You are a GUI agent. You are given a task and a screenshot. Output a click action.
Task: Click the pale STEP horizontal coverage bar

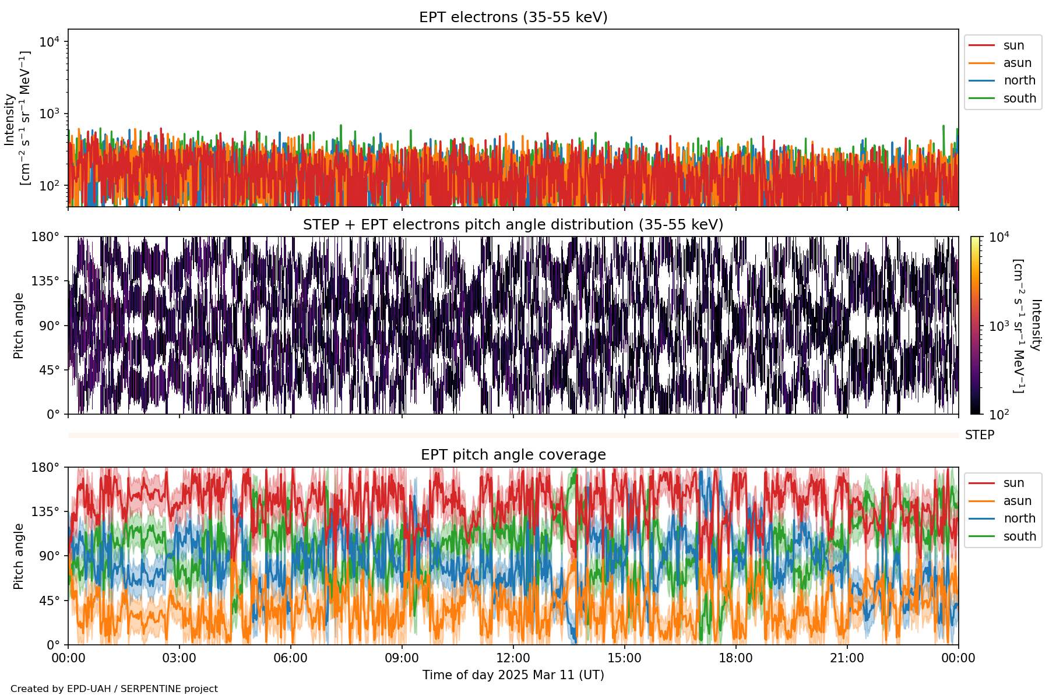tap(513, 435)
